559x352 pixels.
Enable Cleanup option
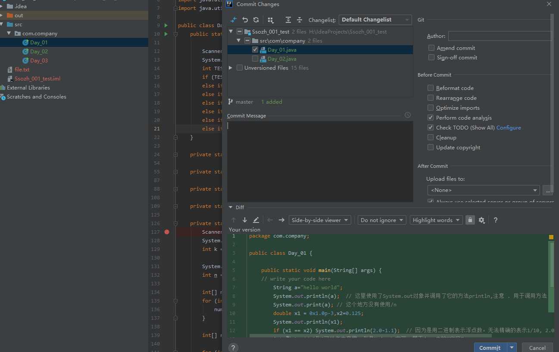click(x=431, y=137)
